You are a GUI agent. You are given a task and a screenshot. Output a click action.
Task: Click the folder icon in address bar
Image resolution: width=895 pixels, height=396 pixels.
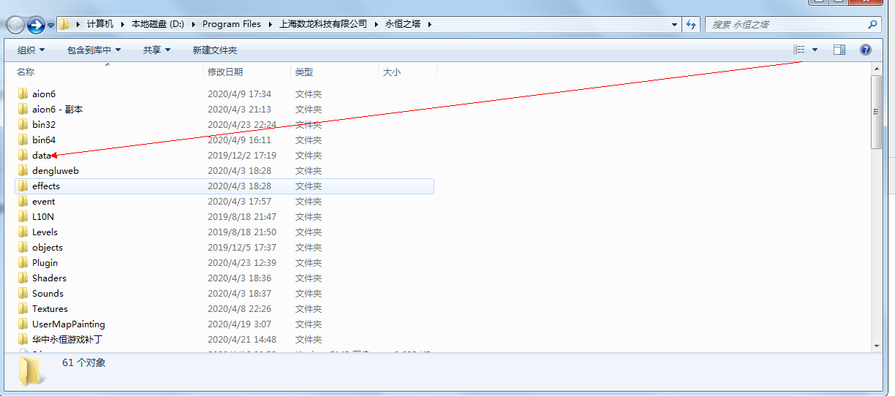coord(65,24)
